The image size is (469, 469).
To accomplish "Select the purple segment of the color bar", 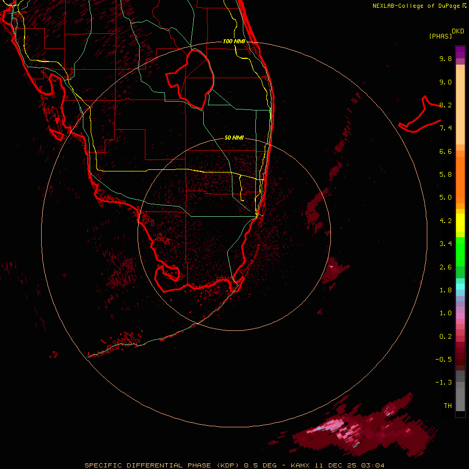I will click(x=460, y=52).
